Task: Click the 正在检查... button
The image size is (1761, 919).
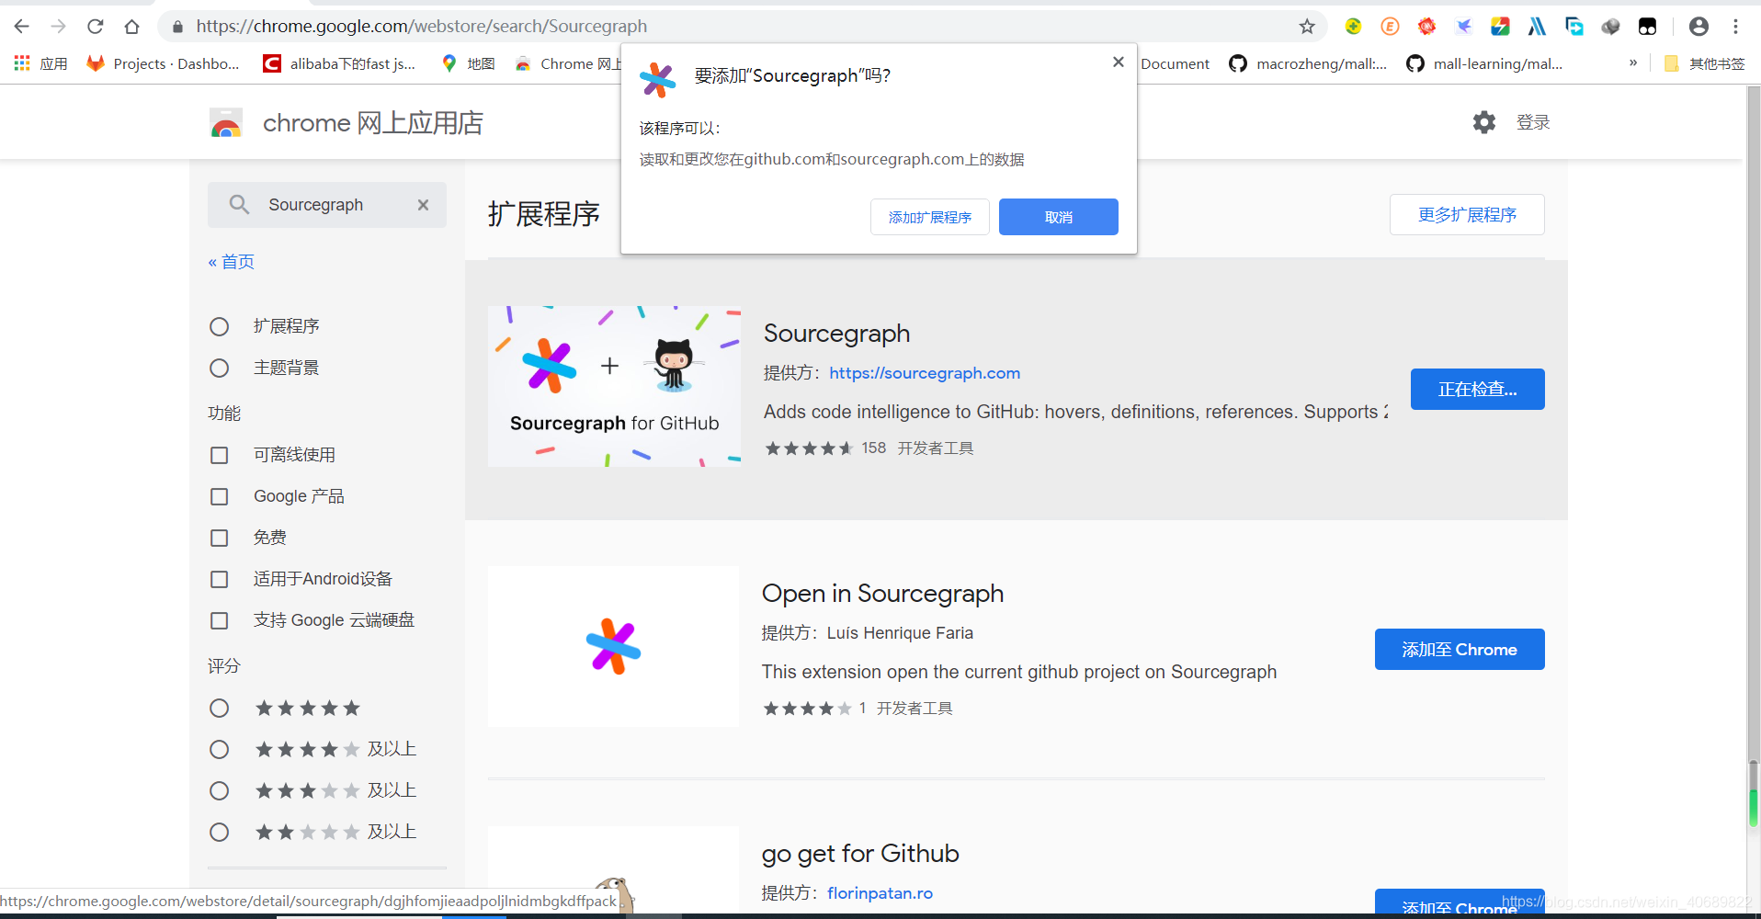Action: 1477,389
